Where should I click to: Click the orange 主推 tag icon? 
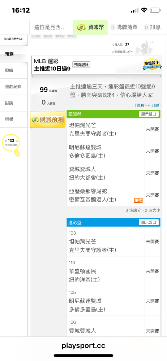138,200
